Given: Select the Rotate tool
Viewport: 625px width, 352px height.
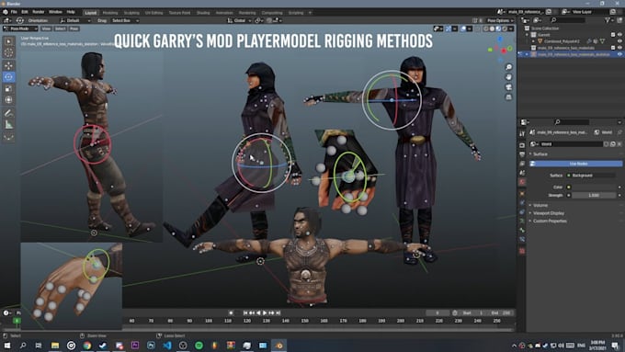Looking at the screenshot, I should pyautogui.click(x=9, y=77).
